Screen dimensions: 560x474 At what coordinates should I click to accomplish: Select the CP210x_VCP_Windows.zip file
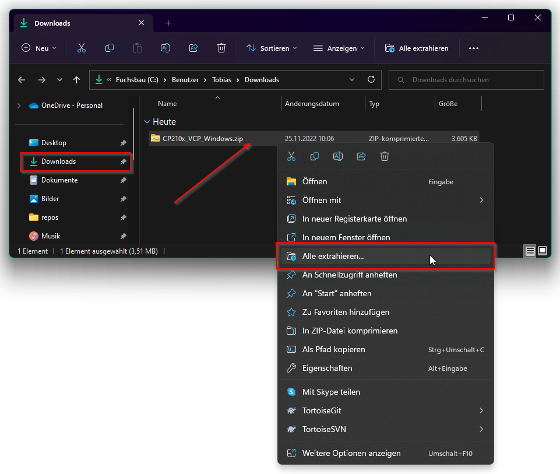(314, 139)
